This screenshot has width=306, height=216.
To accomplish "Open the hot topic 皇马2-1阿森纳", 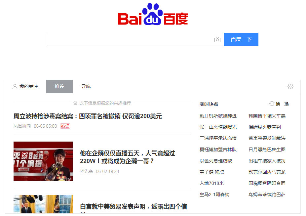I will pos(215,194).
